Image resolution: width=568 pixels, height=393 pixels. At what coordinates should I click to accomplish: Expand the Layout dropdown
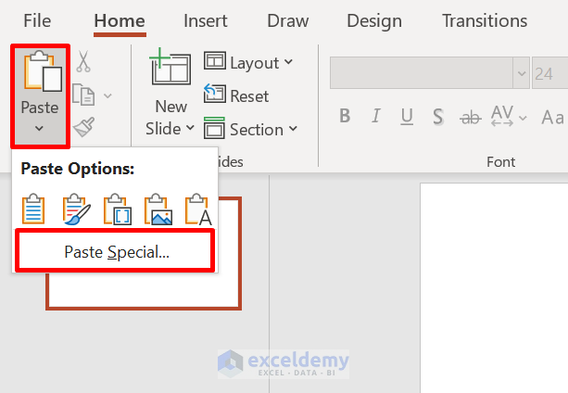point(248,62)
